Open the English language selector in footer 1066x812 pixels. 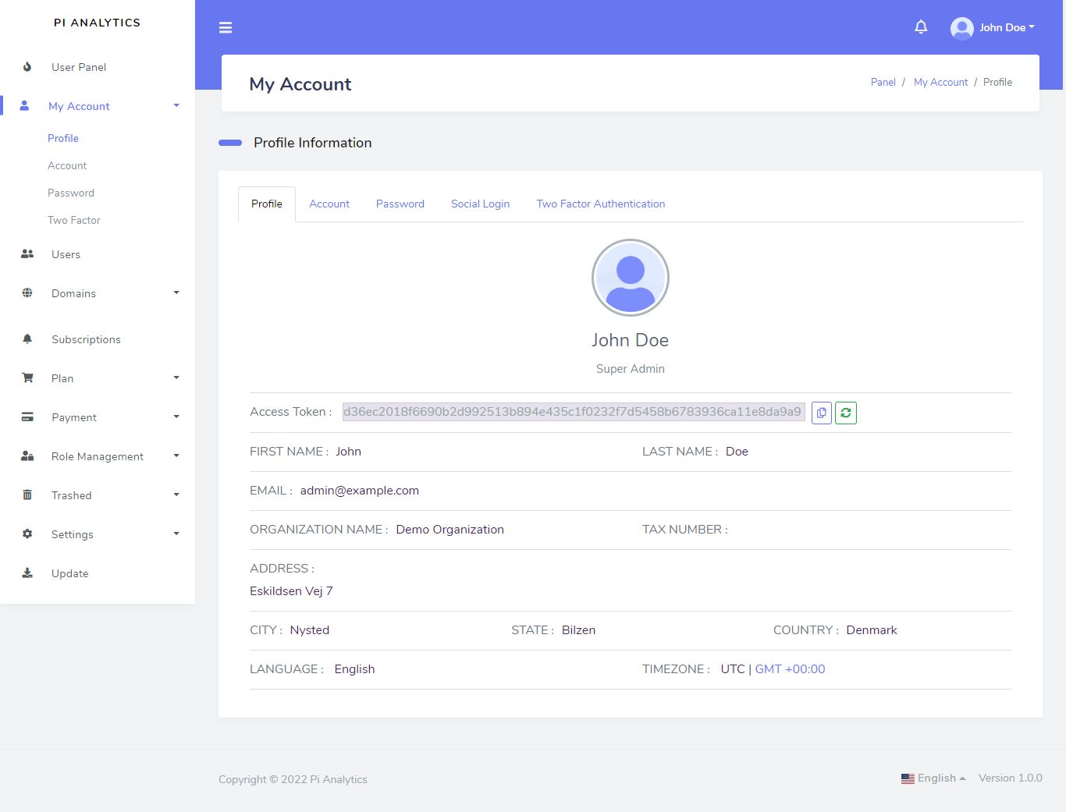(933, 778)
